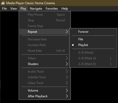The image size is (118, 103).
Task: Expand the Volume submenu
Action: coord(45,91)
